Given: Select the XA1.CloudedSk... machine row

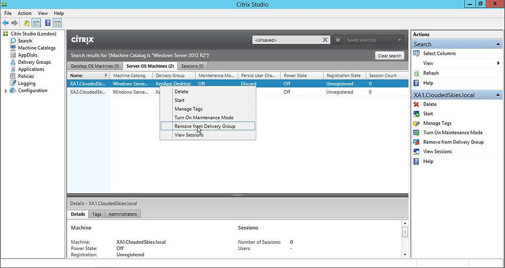Looking at the screenshot, I should click(238, 83).
